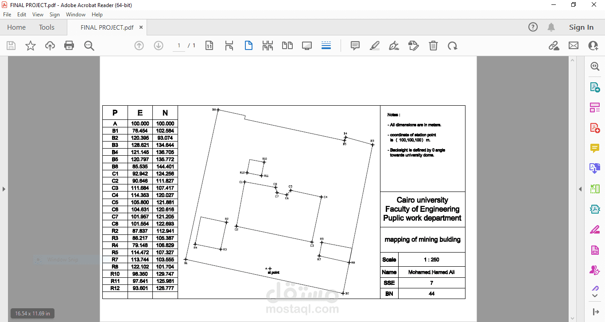
Task: Go to the previous page
Action: (x=139, y=46)
